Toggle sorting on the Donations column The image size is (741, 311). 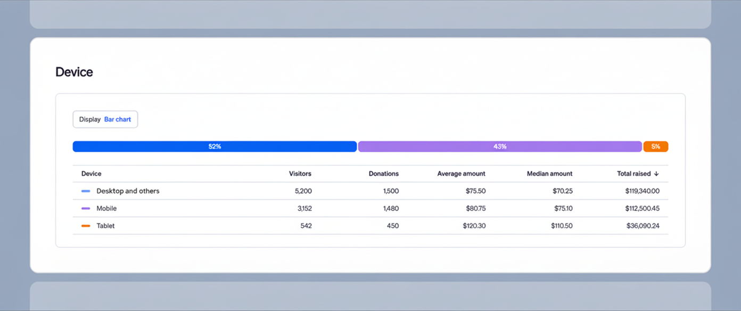(383, 174)
